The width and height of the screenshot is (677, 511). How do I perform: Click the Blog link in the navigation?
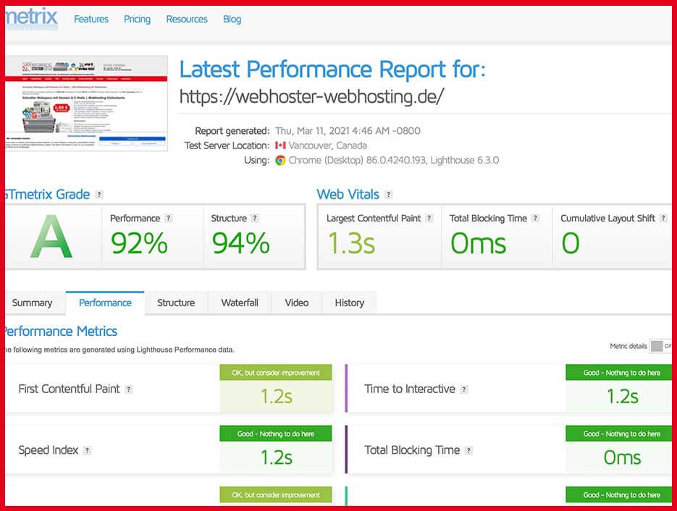point(232,20)
